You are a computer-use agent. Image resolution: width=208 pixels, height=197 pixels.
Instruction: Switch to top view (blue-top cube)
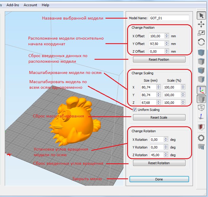(x=201, y=62)
